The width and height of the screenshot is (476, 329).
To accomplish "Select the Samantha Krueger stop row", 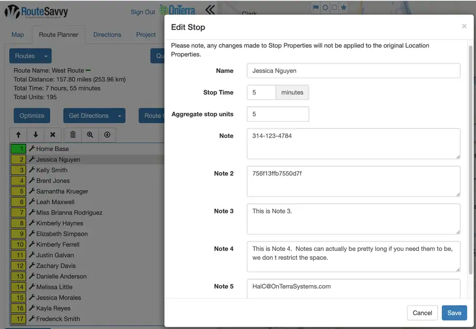I will [x=87, y=191].
